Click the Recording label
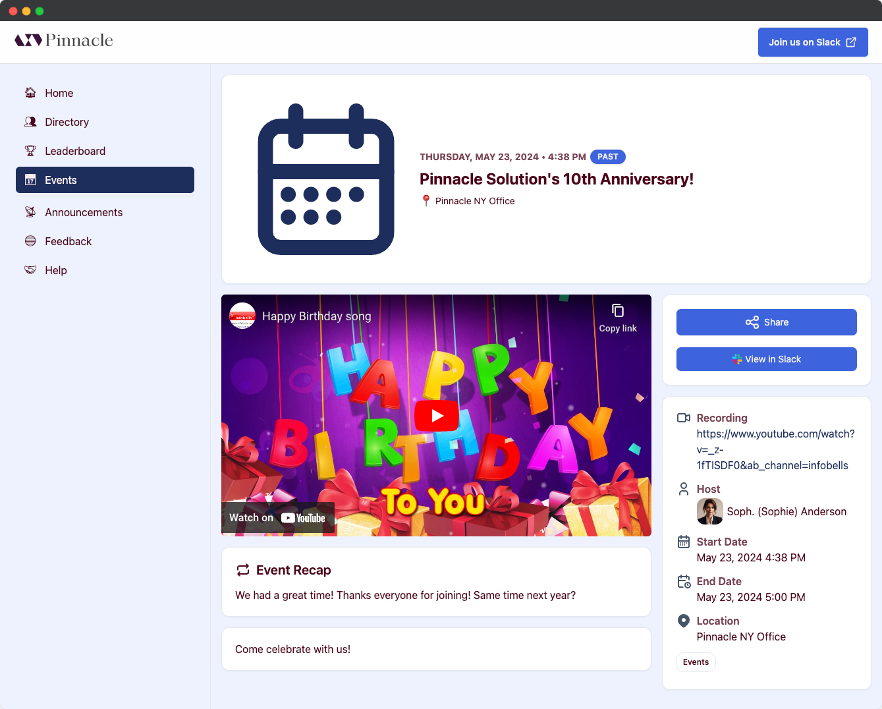Viewport: 882px width, 709px height. tap(722, 418)
